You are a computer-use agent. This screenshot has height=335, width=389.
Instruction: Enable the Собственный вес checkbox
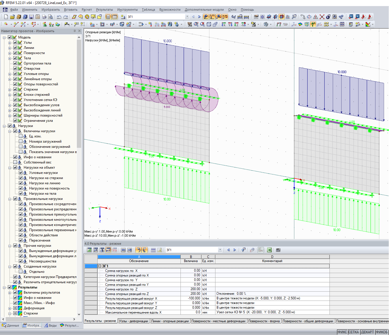(15, 162)
